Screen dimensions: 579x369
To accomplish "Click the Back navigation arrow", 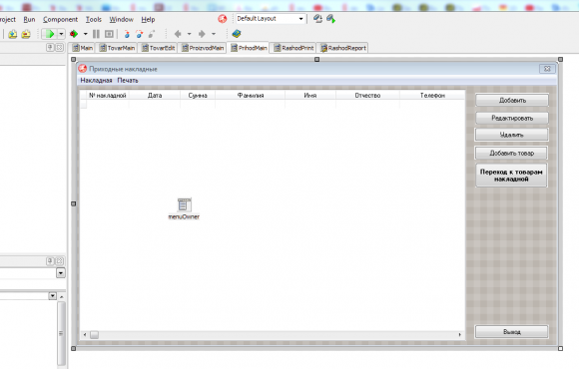I will point(178,34).
